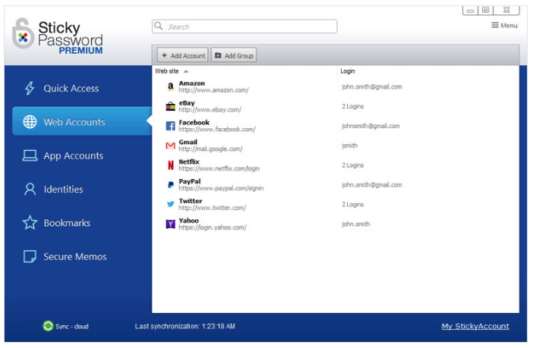Click the Twitter bird icon
Screen dimensions: 533x348
pos(170,205)
